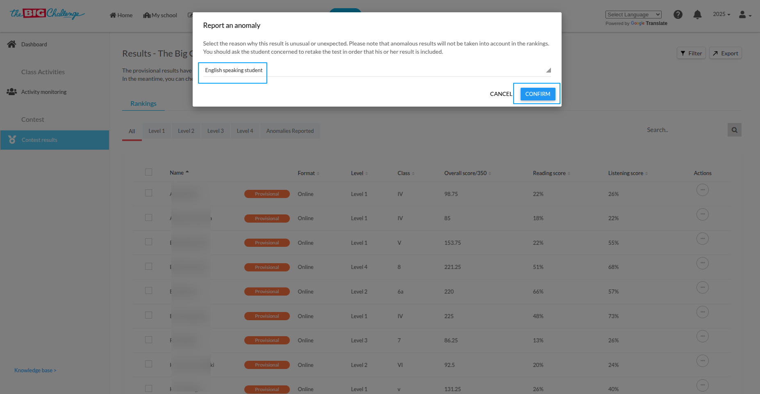Screen dimensions: 760x394
Task: Toggle the select-all checkbox in table header
Action: 148,172
